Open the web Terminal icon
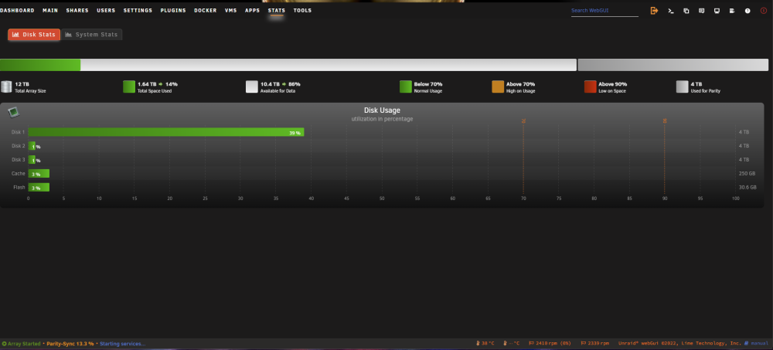 coord(670,10)
